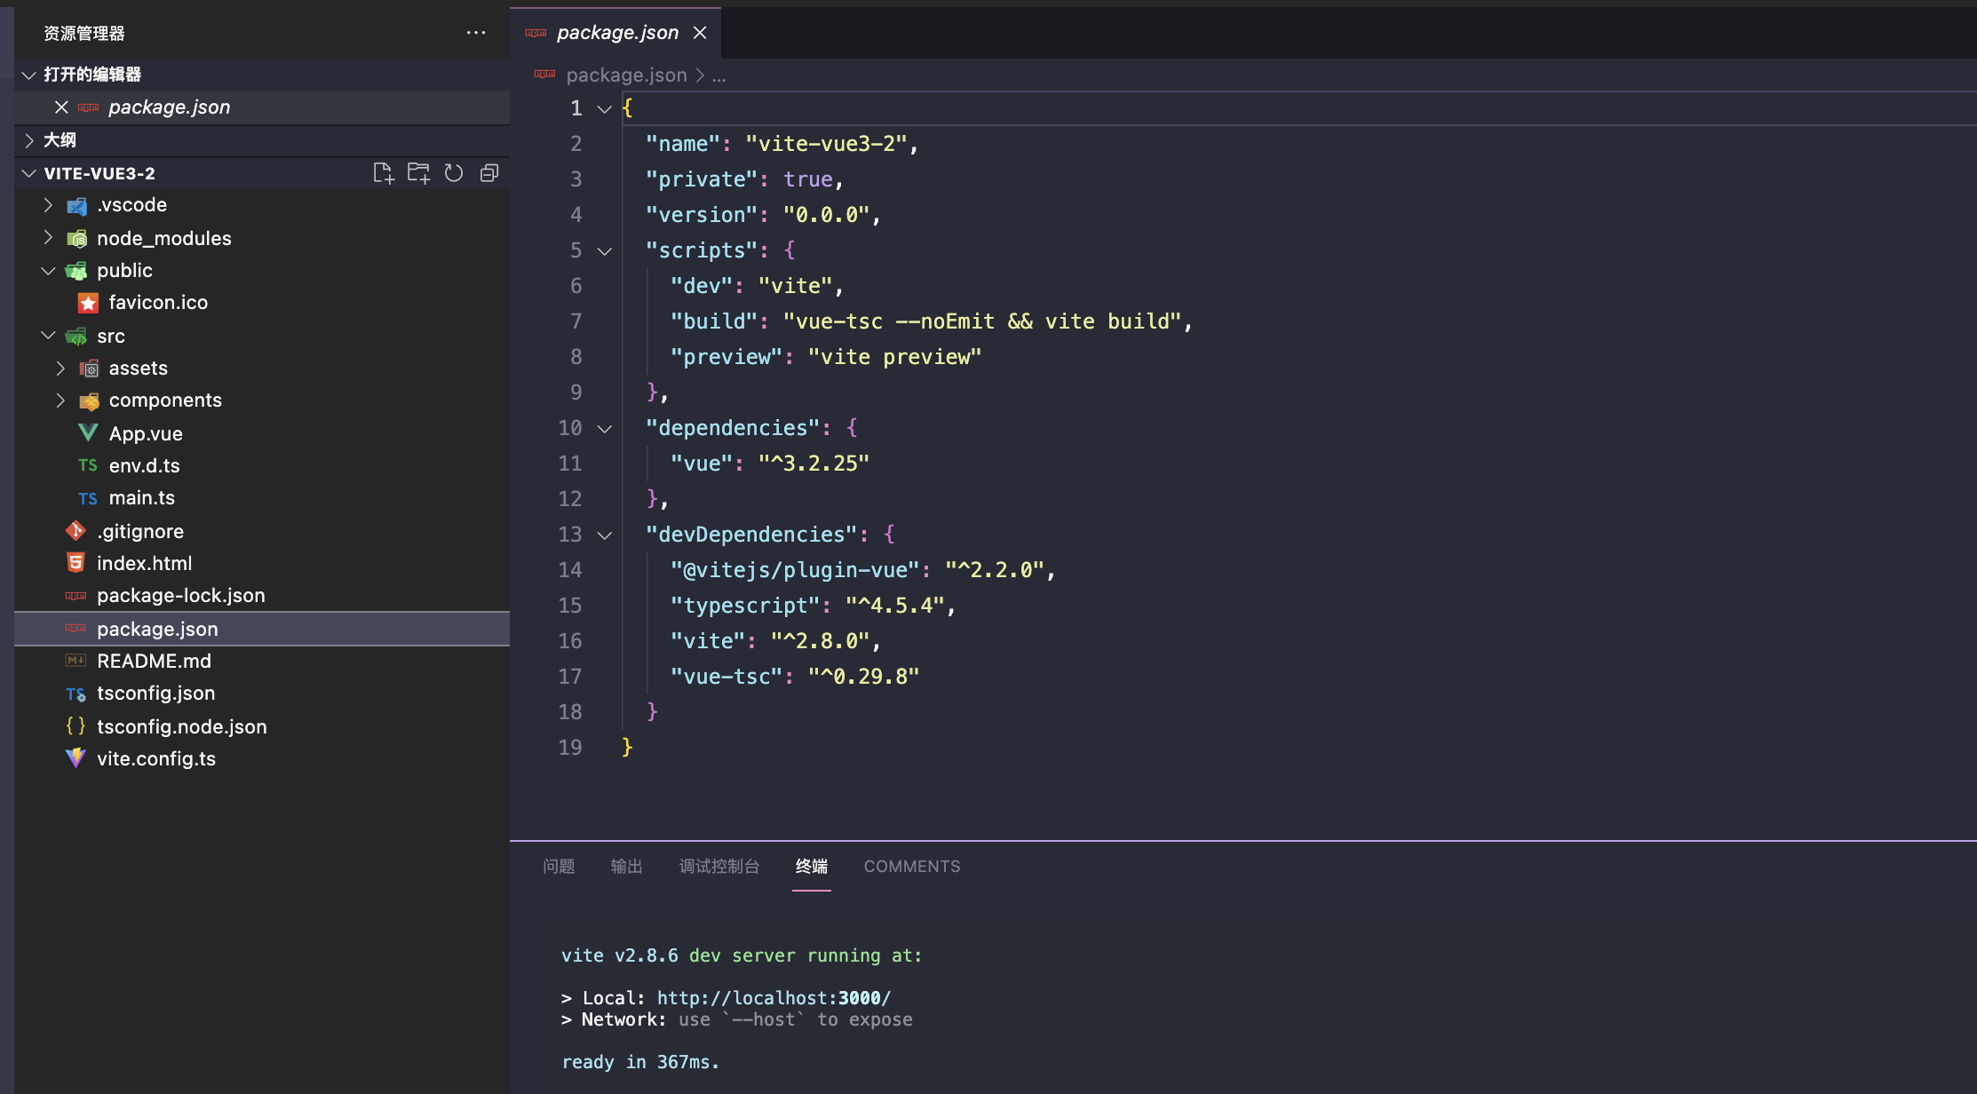The width and height of the screenshot is (1977, 1094).
Task: Open the localhost:3000 link in terminal
Action: click(x=773, y=998)
